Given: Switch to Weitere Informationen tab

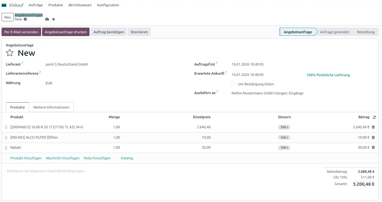Looking at the screenshot, I should 51,107.
